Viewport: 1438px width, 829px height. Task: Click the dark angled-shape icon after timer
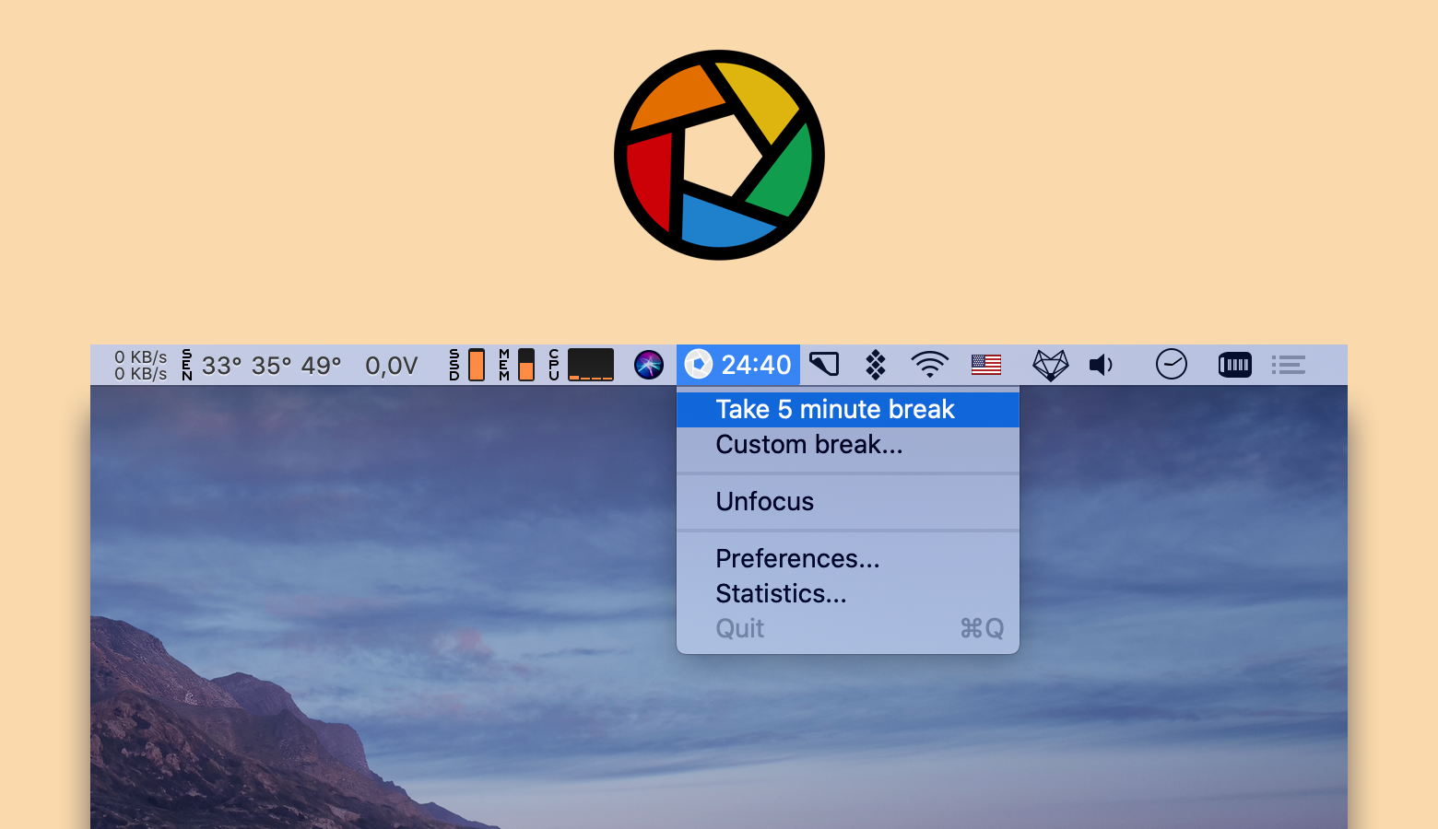tap(824, 365)
